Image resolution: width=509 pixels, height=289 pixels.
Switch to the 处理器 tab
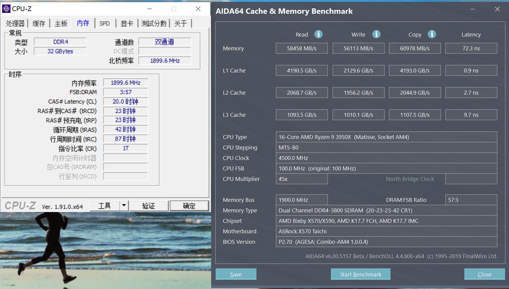[15, 23]
